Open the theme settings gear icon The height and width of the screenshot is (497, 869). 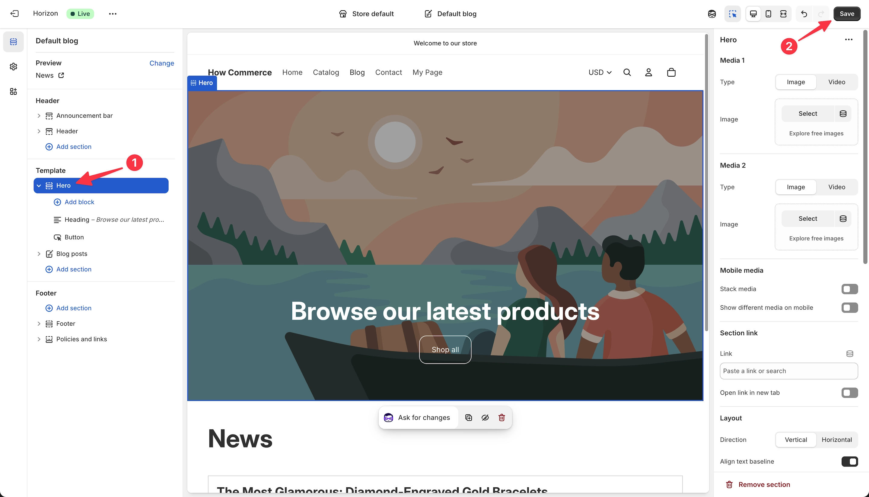13,67
